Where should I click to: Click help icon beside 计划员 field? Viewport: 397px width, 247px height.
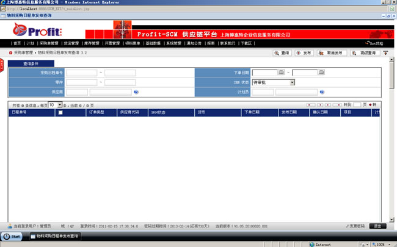click(321, 92)
